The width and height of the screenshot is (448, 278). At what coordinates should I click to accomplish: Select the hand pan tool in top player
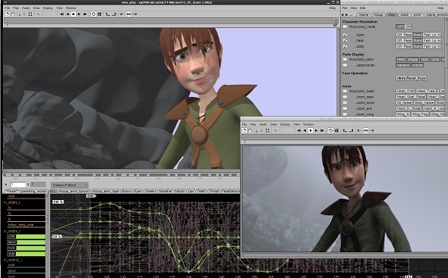13,14
